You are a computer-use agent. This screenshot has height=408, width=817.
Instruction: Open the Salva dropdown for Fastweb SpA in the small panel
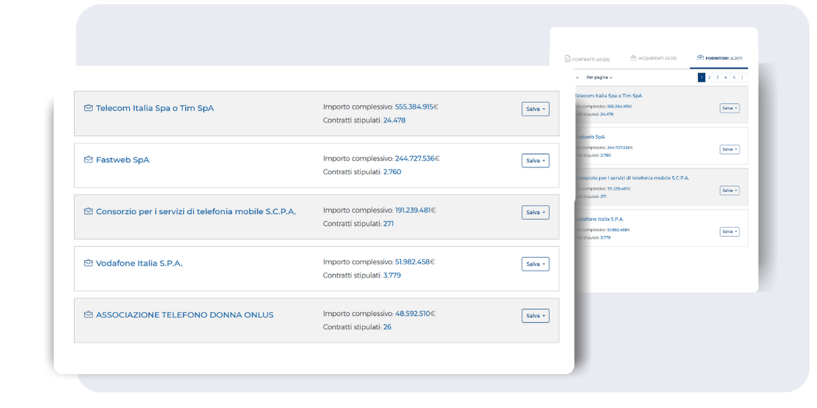tap(729, 150)
